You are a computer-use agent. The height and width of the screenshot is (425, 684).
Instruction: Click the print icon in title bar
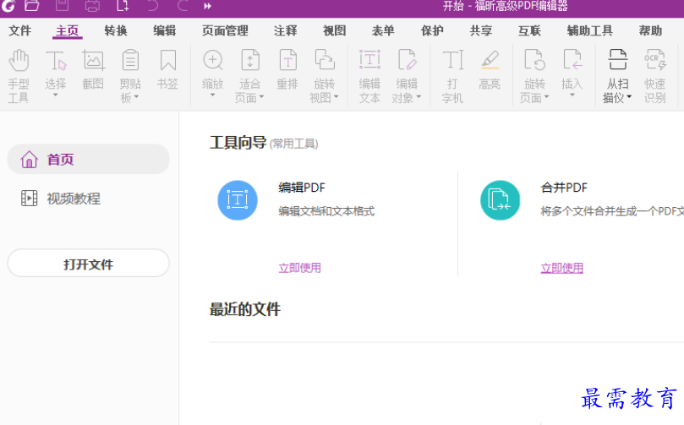click(x=92, y=6)
